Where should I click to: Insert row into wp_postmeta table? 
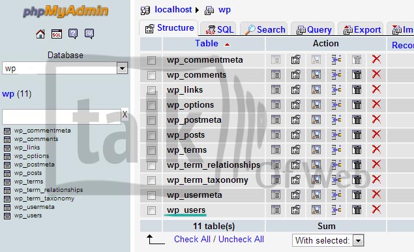pos(336,120)
